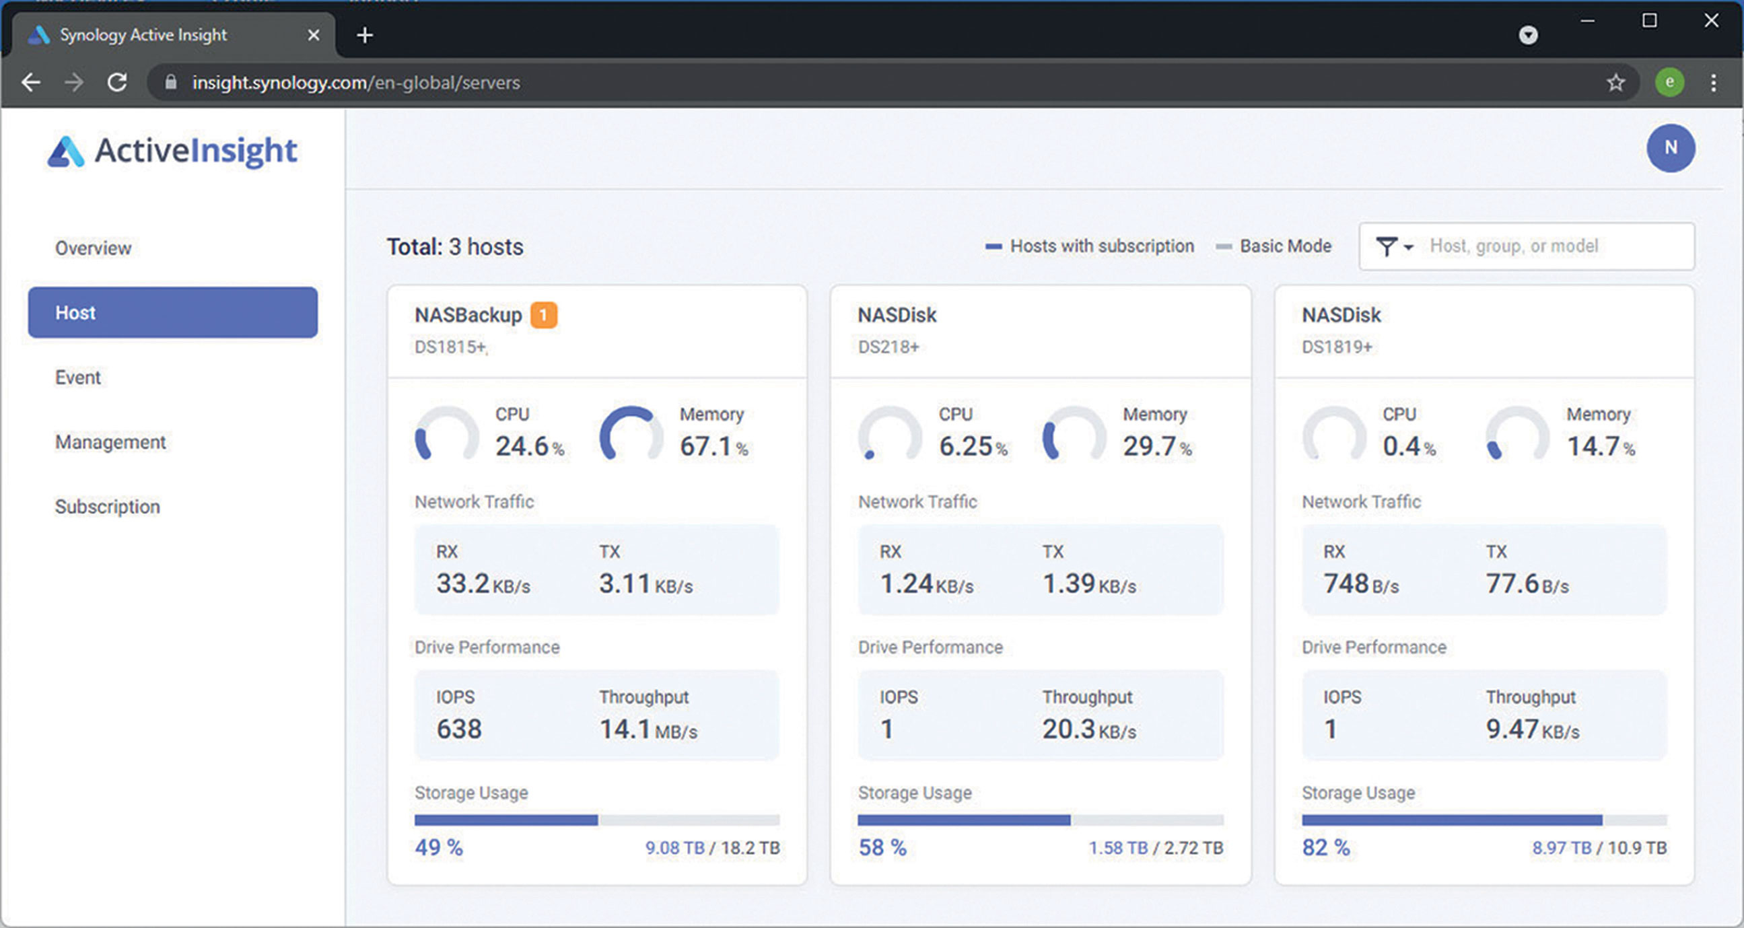The width and height of the screenshot is (1744, 928).
Task: Click the NASBackup Memory gauge
Action: [x=631, y=435]
